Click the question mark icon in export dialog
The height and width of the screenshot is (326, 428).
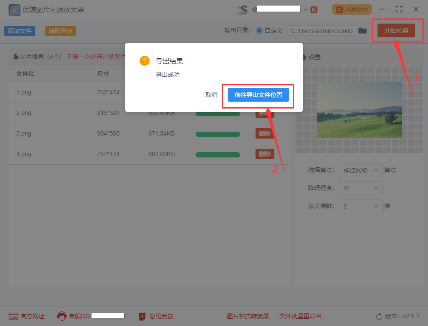145,61
